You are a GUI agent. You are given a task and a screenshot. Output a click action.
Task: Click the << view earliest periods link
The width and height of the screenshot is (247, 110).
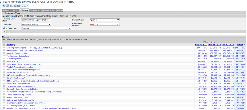(x=211, y=42)
